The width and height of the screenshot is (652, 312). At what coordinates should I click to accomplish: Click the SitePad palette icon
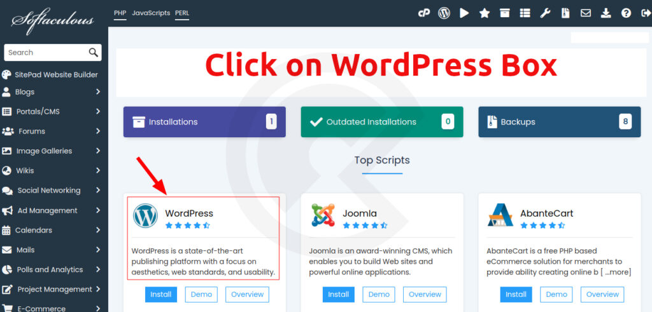coord(6,75)
